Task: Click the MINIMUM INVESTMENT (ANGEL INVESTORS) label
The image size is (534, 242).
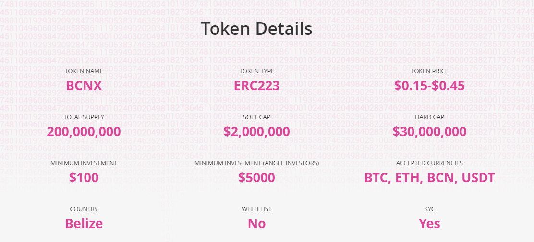Action: (256, 163)
